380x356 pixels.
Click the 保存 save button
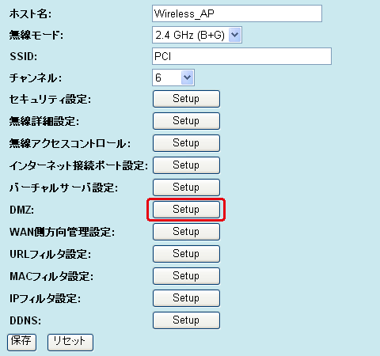pos(21,343)
